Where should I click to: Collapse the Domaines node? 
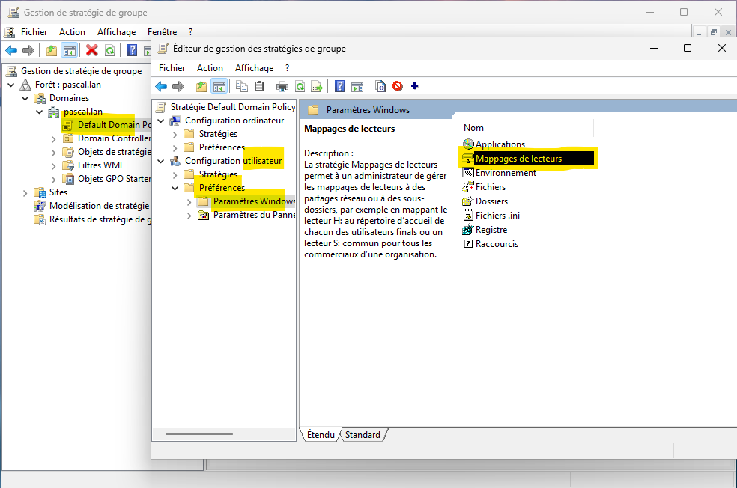point(25,99)
